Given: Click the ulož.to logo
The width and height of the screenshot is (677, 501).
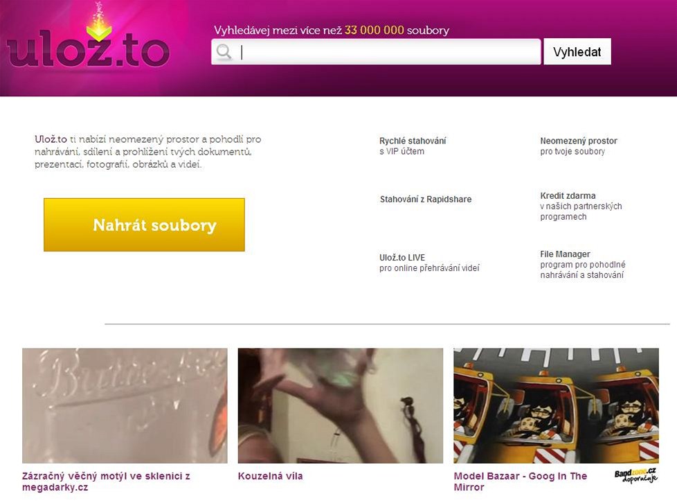Looking at the screenshot, I should 88,51.
